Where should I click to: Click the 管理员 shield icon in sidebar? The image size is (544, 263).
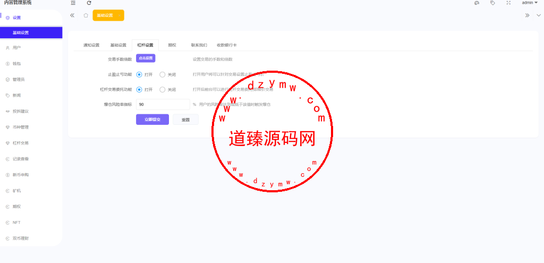click(x=7, y=80)
